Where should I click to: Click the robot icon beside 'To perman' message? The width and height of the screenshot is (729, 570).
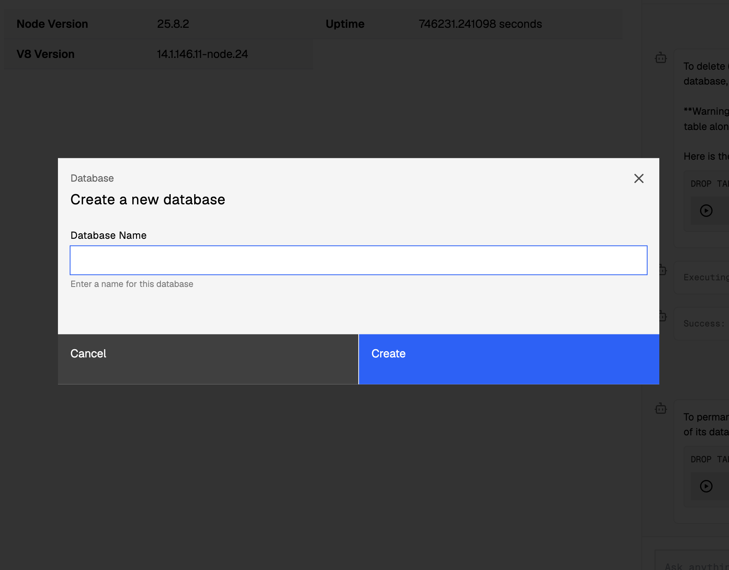click(x=660, y=408)
